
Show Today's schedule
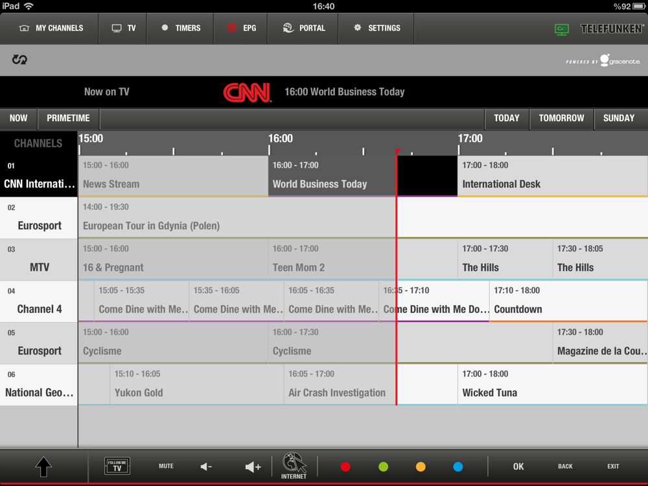click(507, 118)
